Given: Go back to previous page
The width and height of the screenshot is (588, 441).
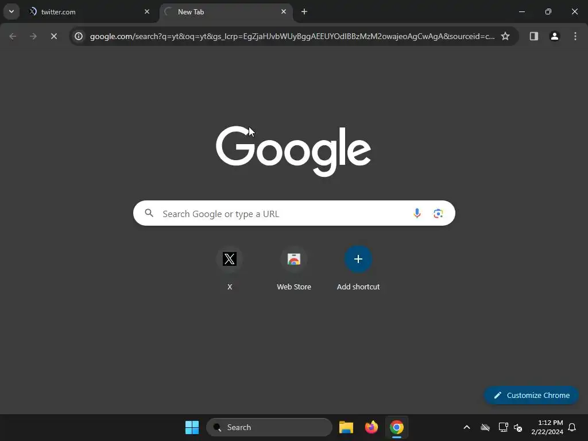Looking at the screenshot, I should (13, 36).
